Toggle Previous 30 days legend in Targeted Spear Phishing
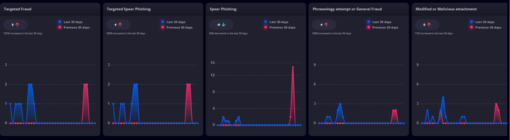 tap(177, 27)
